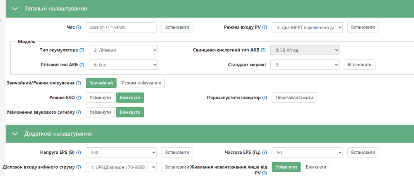Open the Режим входу PV dropdown
This screenshot has width=414, height=176.
pyautogui.click(x=307, y=27)
